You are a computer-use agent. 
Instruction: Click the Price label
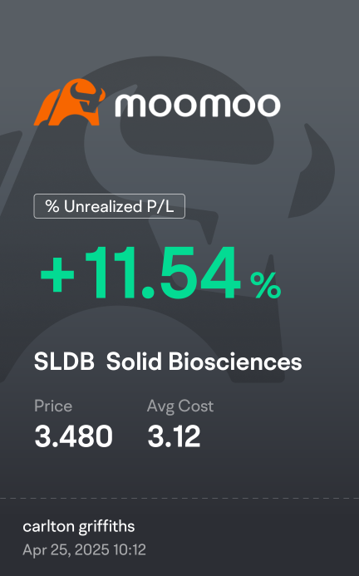pyautogui.click(x=53, y=406)
